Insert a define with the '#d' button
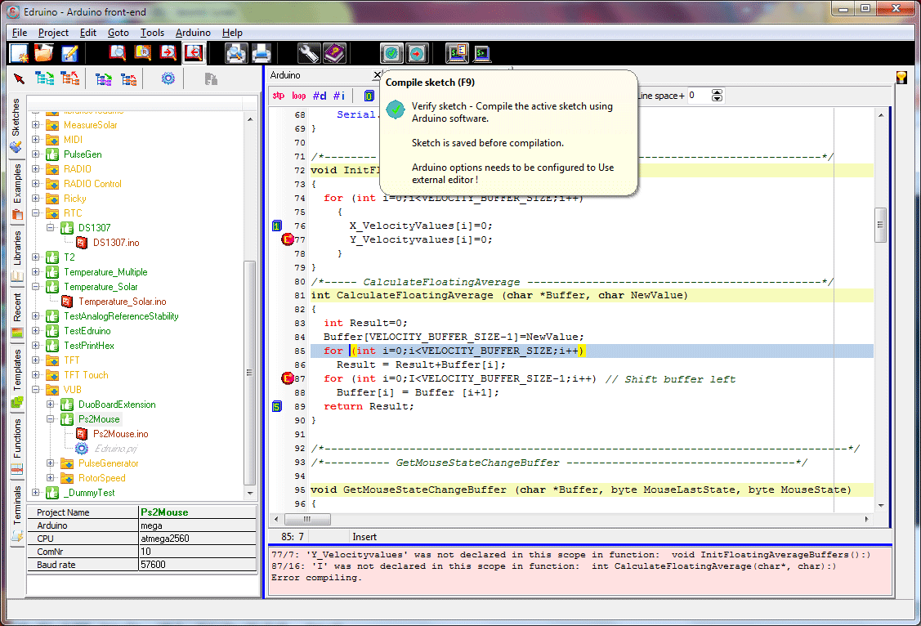This screenshot has width=921, height=626. 320,95
